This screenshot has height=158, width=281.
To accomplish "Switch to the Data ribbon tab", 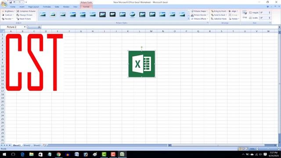I will 57,7.
